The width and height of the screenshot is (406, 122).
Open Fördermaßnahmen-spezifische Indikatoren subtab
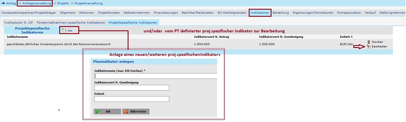tap(71, 22)
